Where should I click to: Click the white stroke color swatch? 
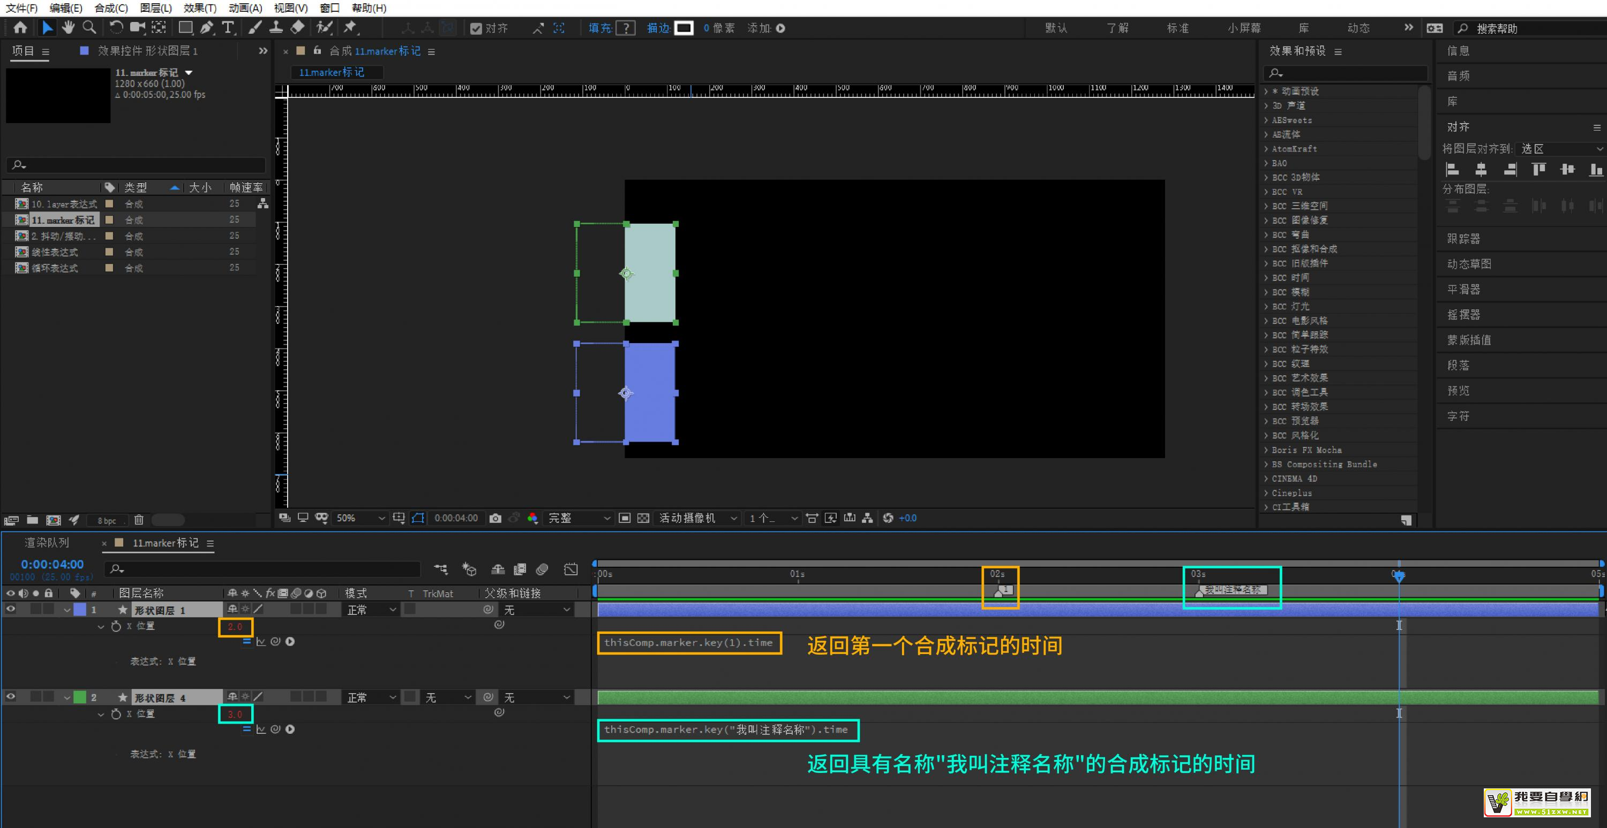click(684, 28)
